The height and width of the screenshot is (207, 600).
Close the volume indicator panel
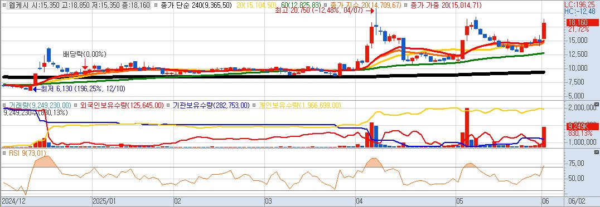[x=597, y=104]
